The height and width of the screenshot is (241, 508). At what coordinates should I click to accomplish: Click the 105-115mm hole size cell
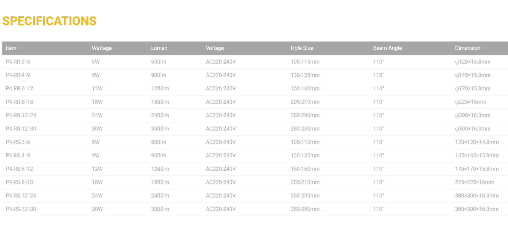305,62
